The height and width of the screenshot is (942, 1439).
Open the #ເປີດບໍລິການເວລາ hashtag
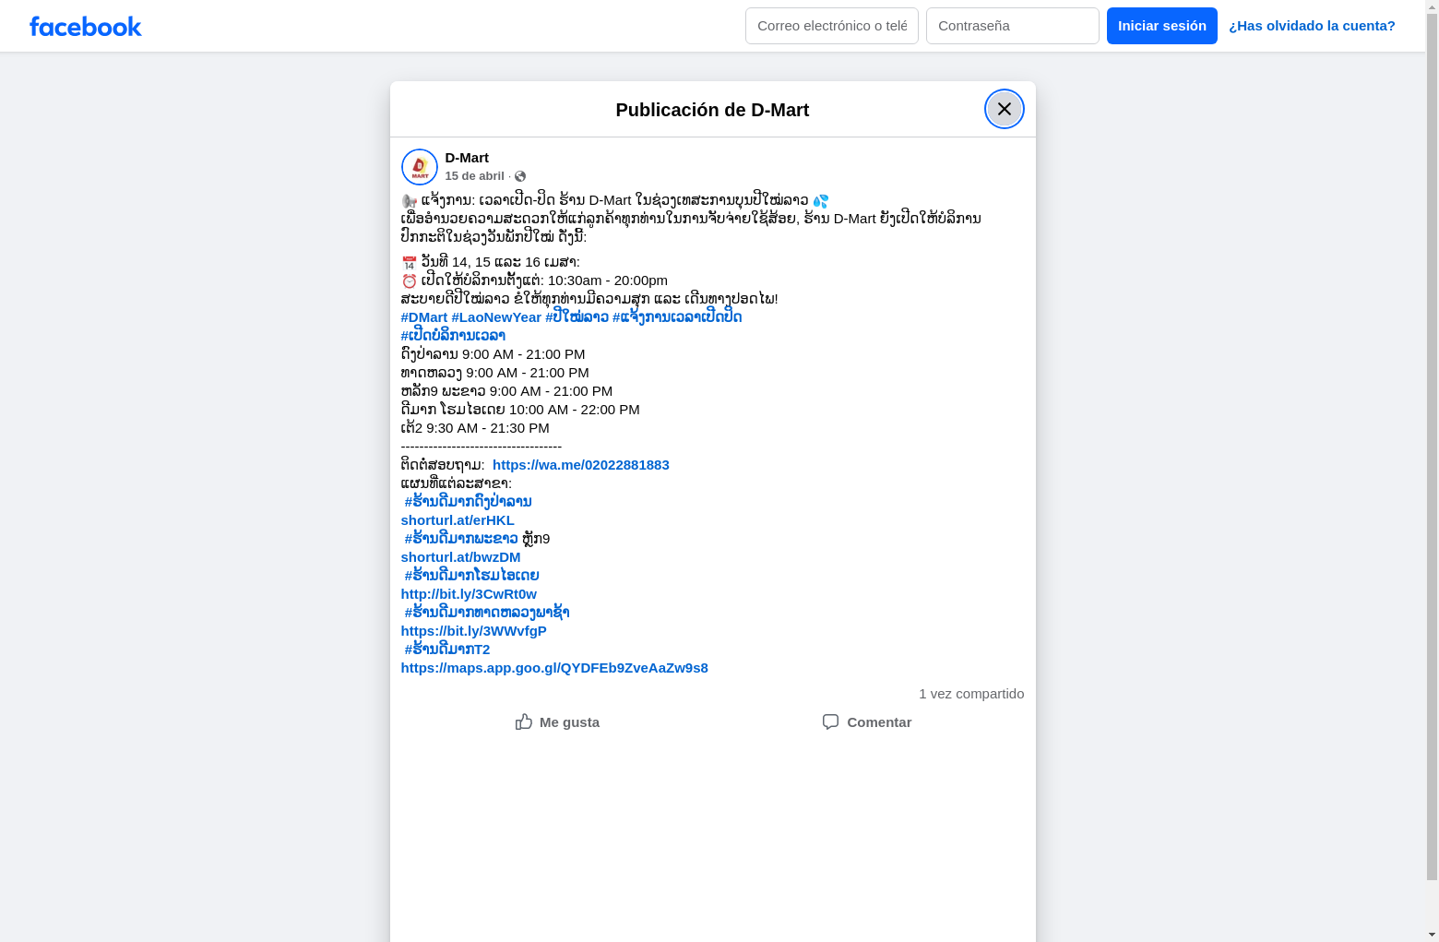point(453,336)
